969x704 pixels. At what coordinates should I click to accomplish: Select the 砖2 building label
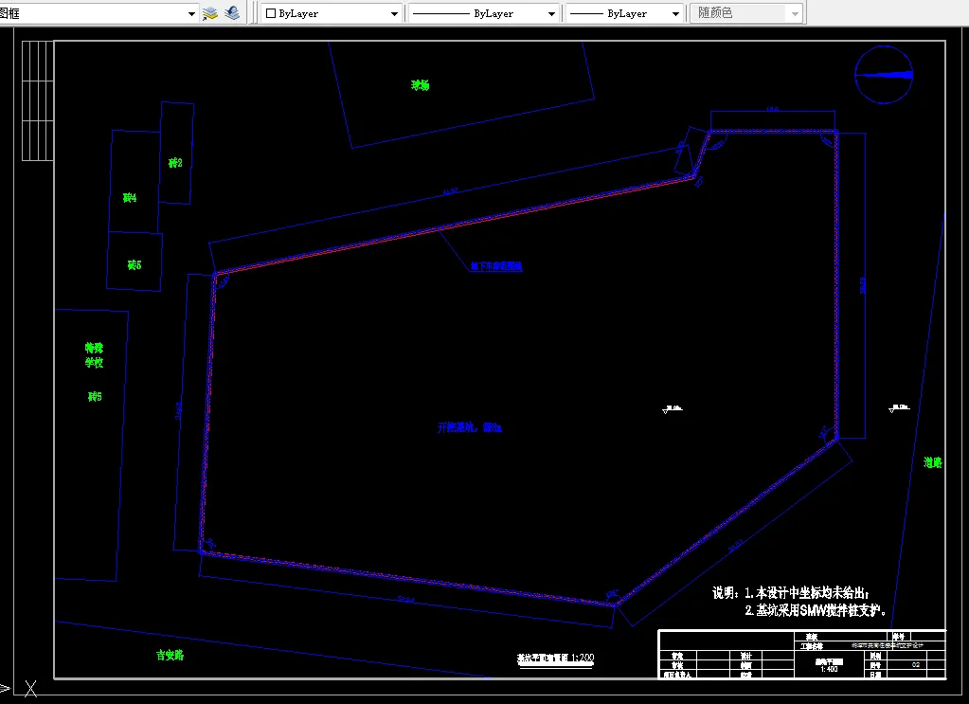(x=175, y=163)
